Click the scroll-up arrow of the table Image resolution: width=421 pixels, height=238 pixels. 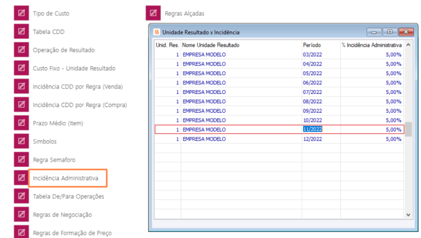tap(408, 45)
